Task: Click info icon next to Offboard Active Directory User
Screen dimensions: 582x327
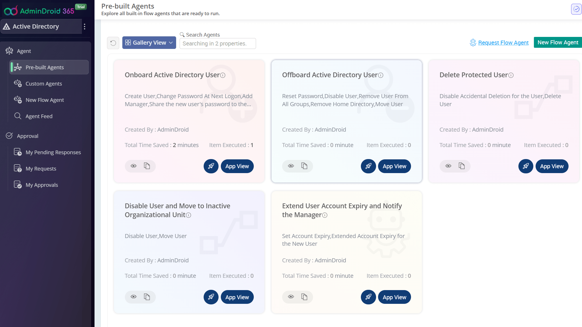Action: coord(381,75)
